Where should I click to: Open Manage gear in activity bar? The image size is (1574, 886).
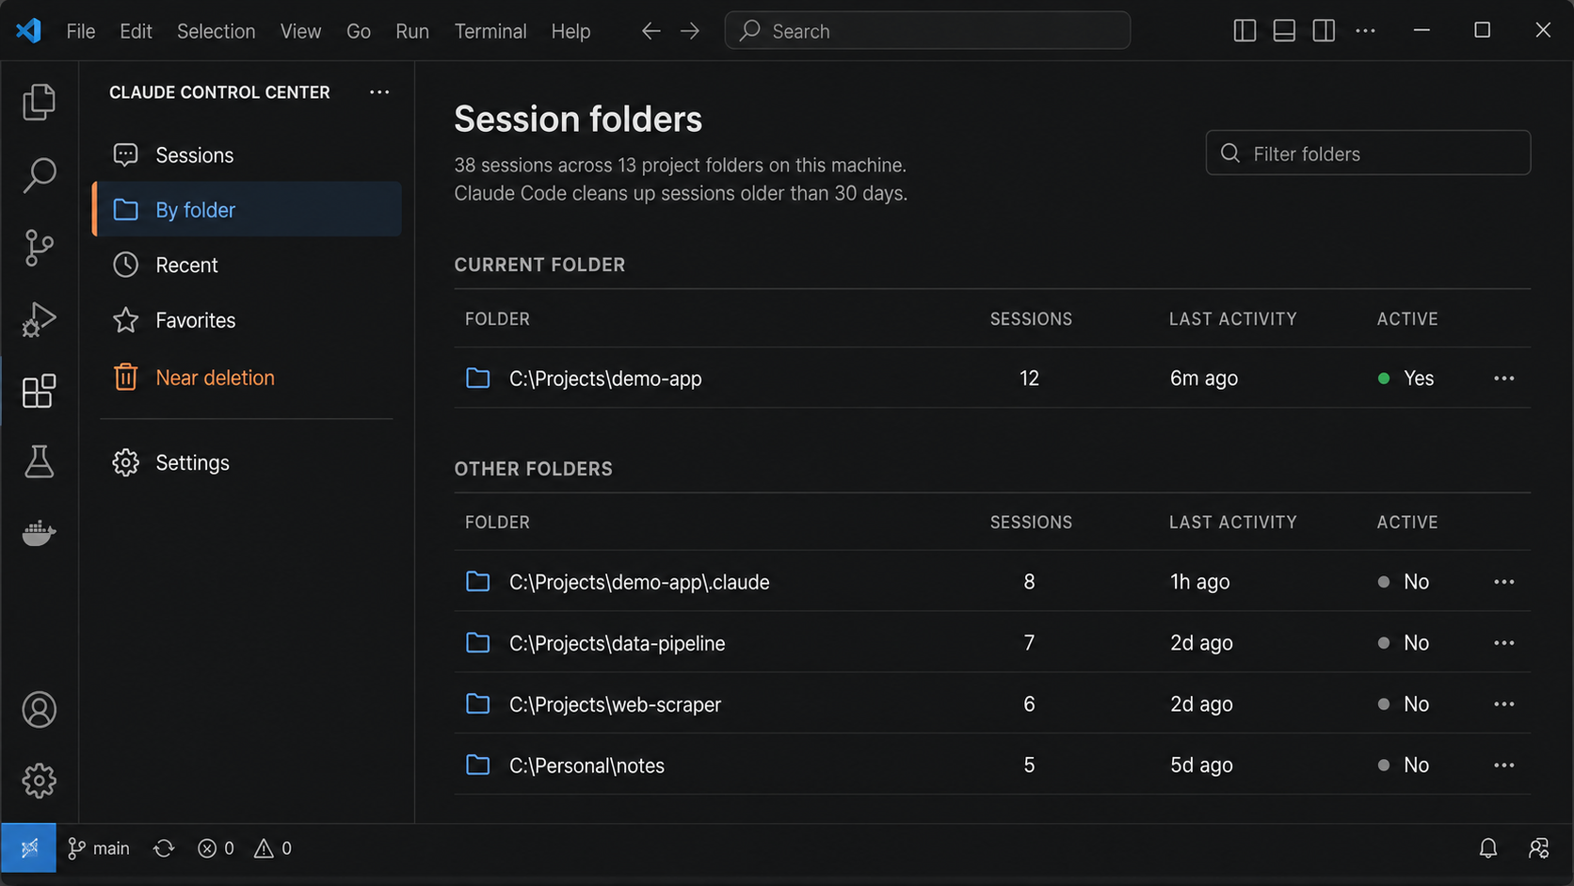point(39,781)
